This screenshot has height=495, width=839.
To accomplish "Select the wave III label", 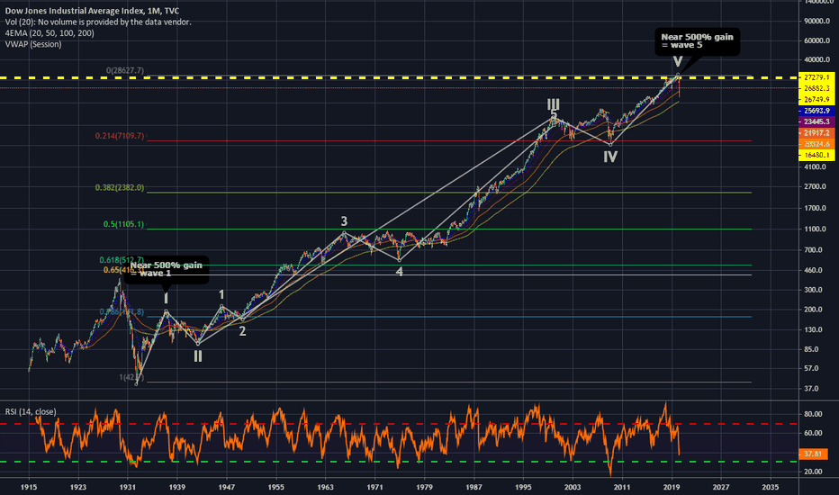I will click(553, 103).
